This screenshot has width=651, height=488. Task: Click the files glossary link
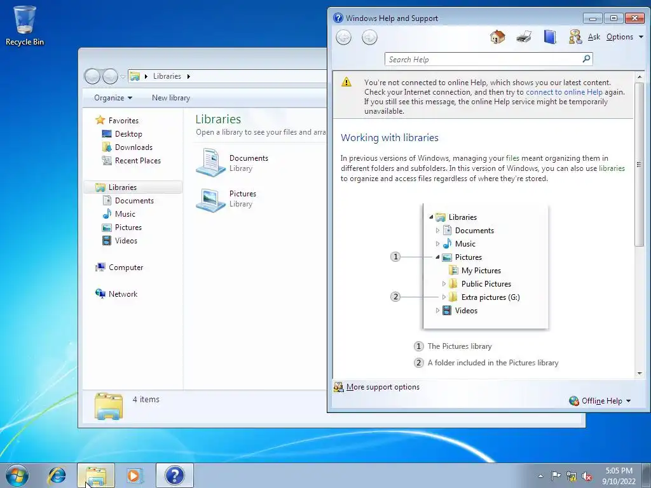pos(512,158)
